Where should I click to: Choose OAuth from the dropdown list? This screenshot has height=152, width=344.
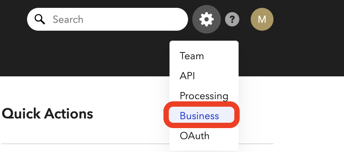(x=194, y=136)
